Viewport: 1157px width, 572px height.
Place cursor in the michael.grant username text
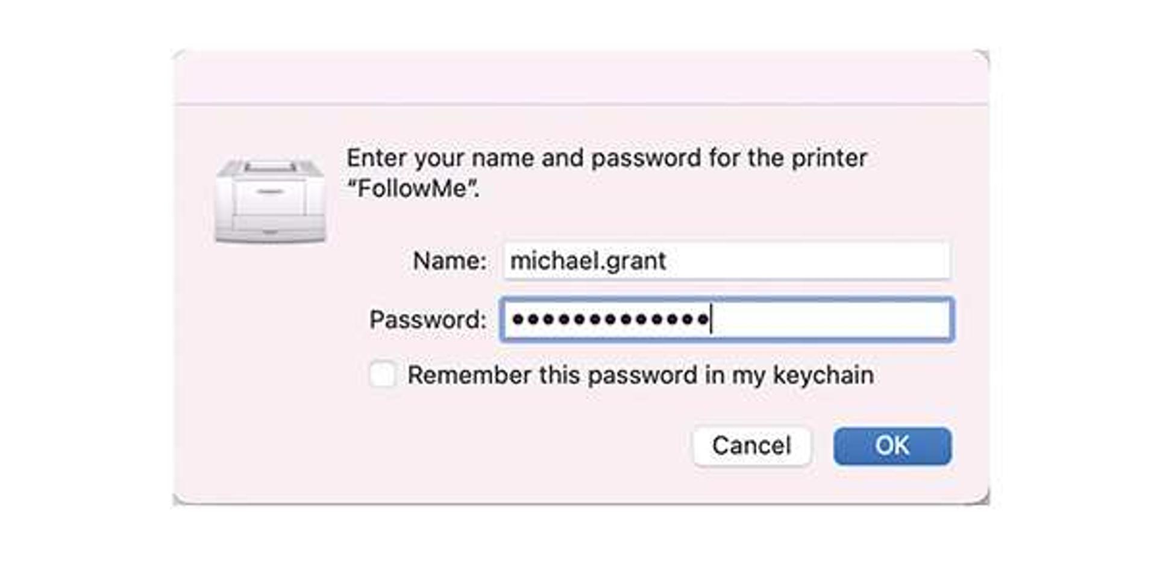(588, 261)
